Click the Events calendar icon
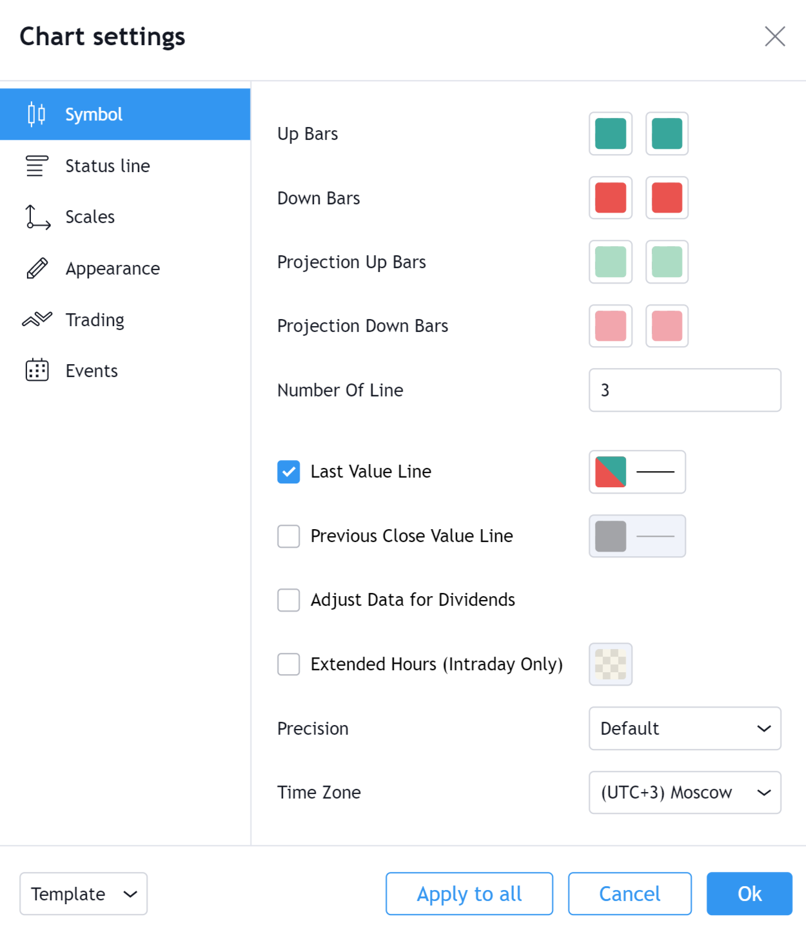This screenshot has height=928, width=806. tap(37, 371)
